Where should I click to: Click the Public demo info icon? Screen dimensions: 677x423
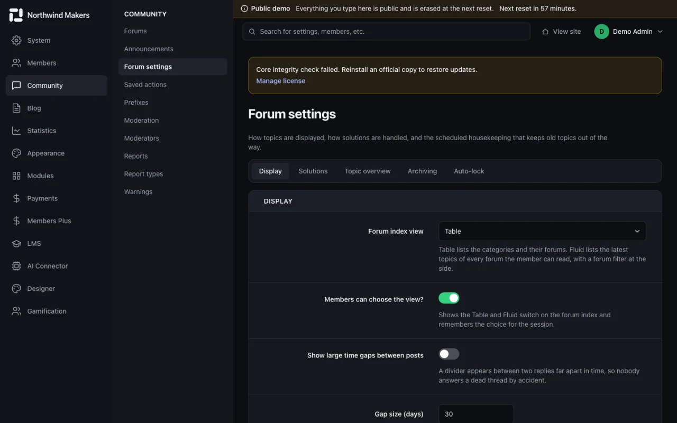click(x=244, y=8)
